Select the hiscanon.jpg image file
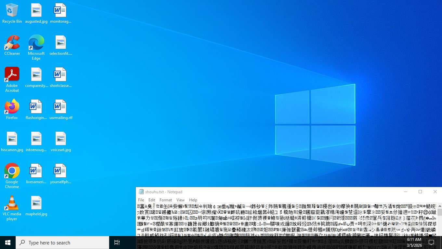Viewport: 442px width, 249px height. [12, 142]
